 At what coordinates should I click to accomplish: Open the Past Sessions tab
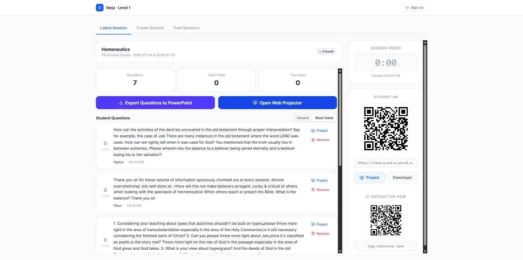186,28
